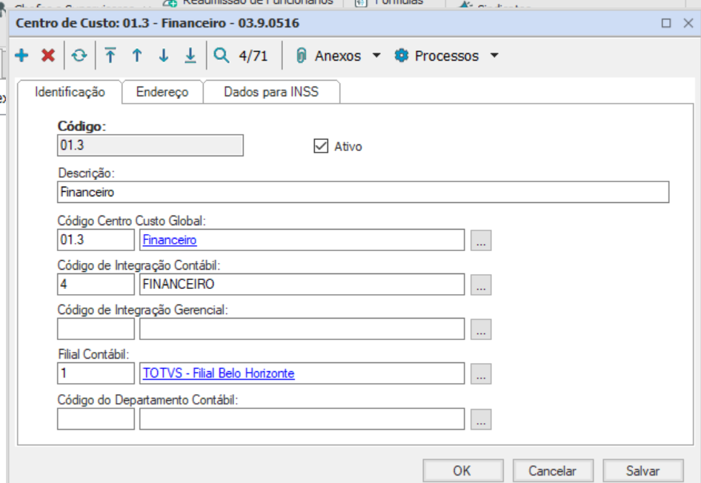Go to previous record up arrow

(x=137, y=56)
